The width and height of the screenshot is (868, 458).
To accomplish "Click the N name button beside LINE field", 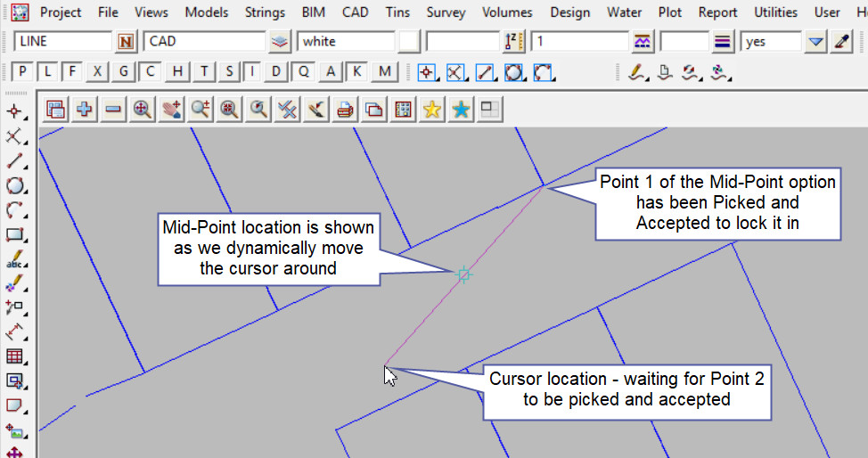I will tap(126, 42).
